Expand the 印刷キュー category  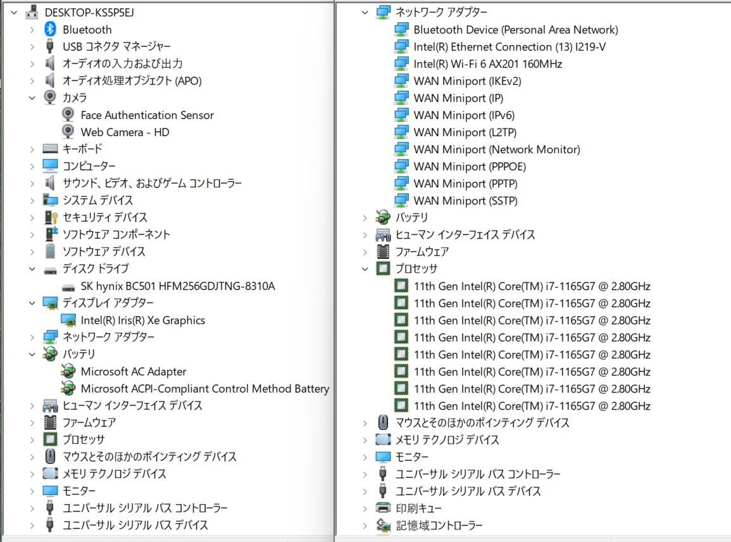365,508
